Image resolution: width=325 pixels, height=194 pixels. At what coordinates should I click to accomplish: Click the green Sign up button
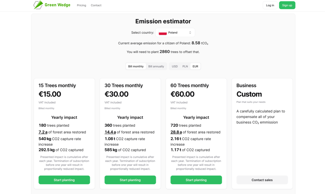287,5
